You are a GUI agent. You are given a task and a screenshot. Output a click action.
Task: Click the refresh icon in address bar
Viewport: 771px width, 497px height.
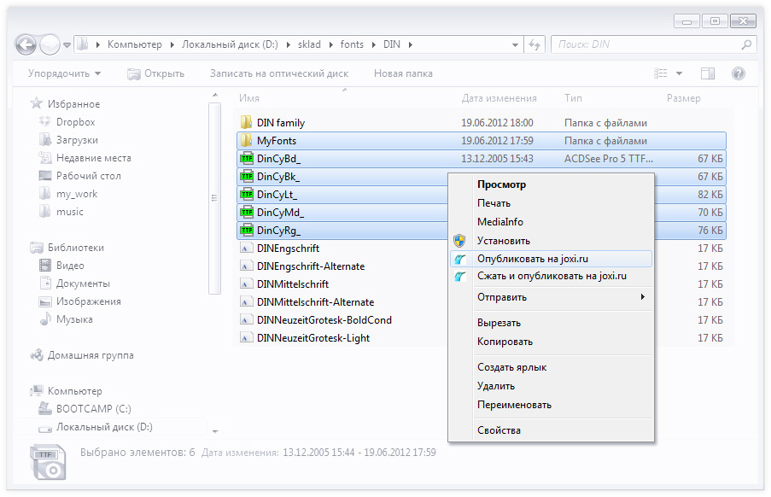(x=534, y=44)
